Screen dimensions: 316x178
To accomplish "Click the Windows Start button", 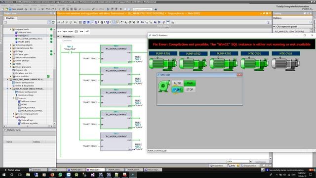I will tap(3, 175).
